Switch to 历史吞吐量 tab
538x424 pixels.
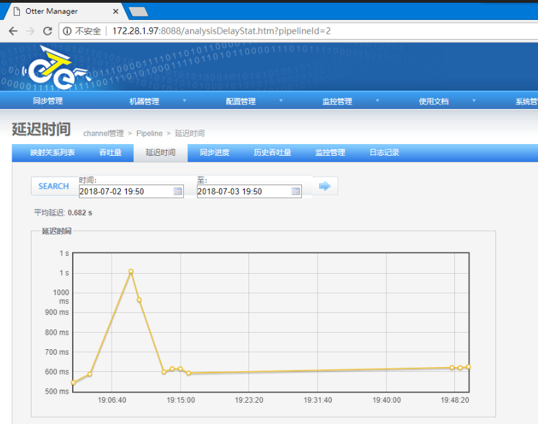(272, 152)
